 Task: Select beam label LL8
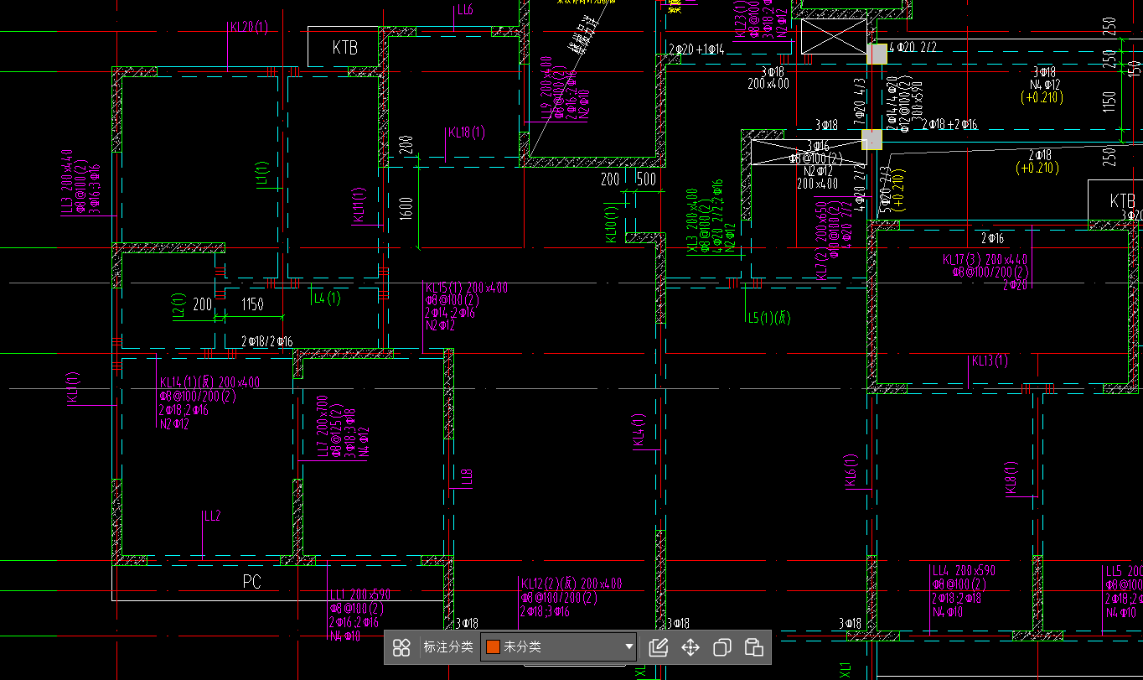pos(468,477)
